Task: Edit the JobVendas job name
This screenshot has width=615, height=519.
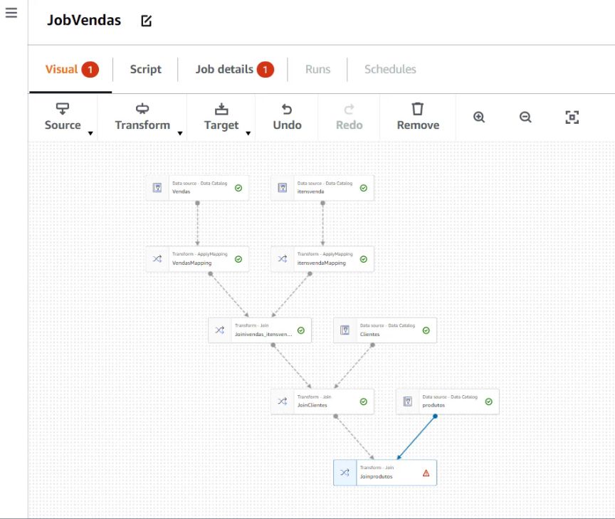Action: [147, 21]
